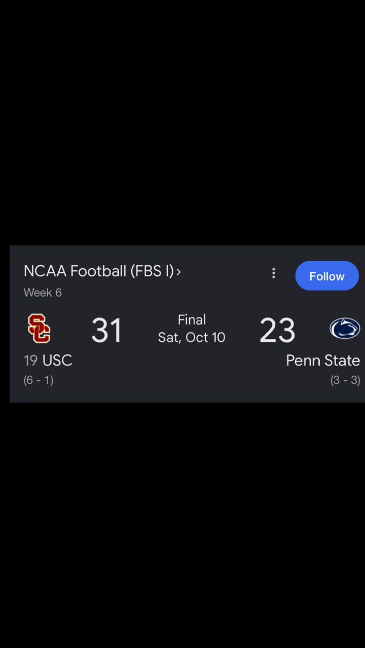Select the Week 6 label

(43, 293)
